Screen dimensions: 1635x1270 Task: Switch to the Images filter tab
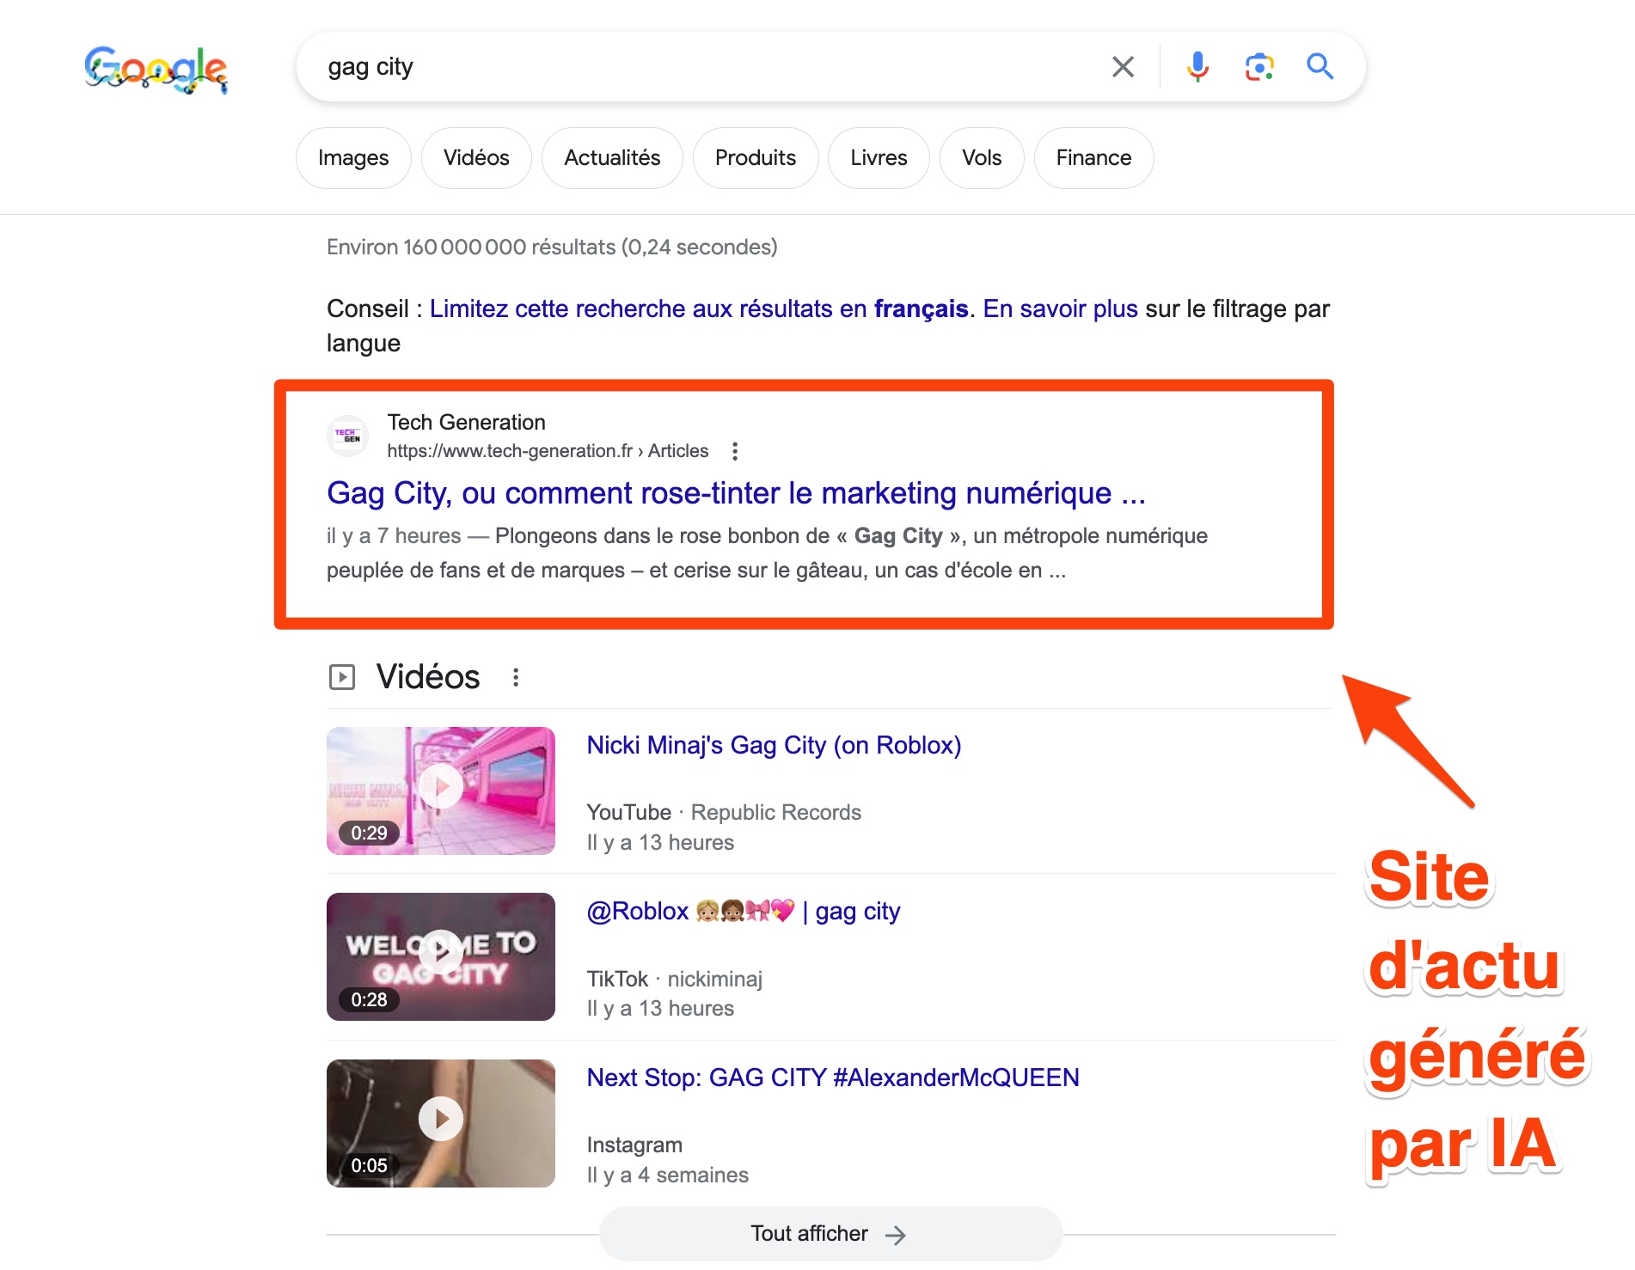(x=353, y=158)
